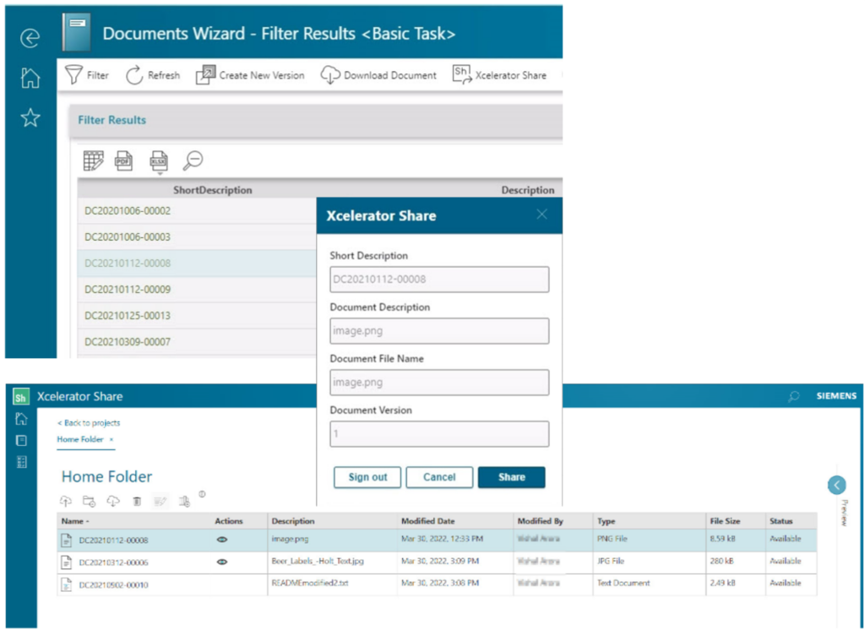Close the Home Folder tab
The image size is (865, 630).
click(111, 440)
